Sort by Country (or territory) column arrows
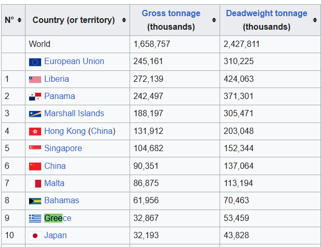This screenshot has height=247, width=321. 124,20
